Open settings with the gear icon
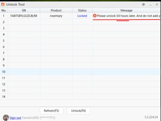The height and width of the screenshot is (121, 161). 143,4
